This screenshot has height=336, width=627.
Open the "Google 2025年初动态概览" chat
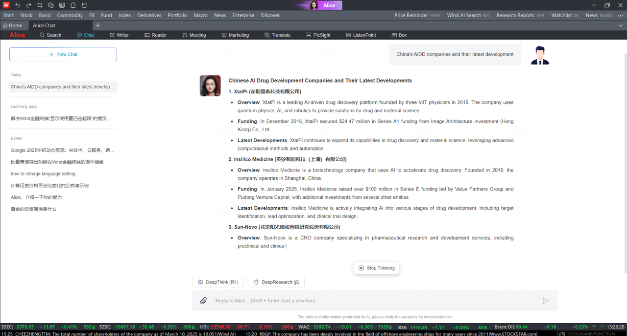click(63, 150)
